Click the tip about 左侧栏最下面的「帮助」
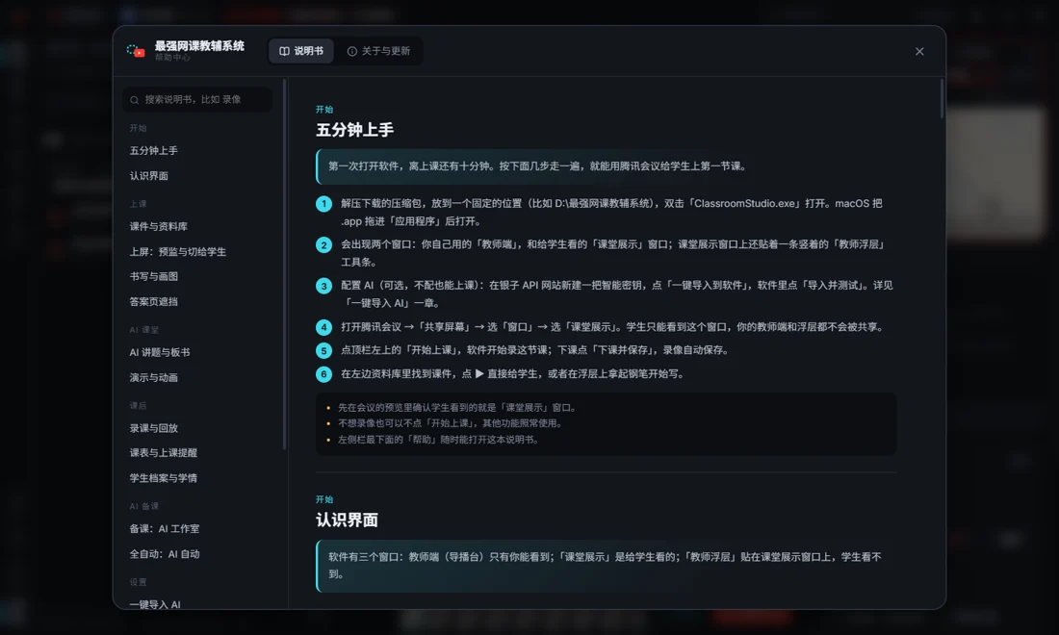Image resolution: width=1059 pixels, height=635 pixels. [438, 440]
